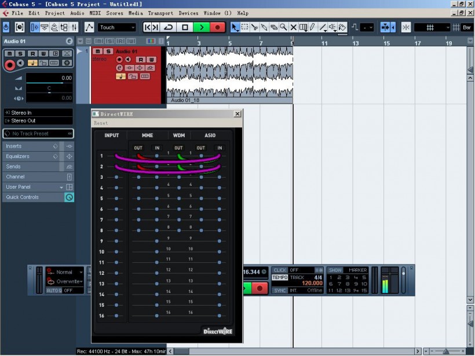The height and width of the screenshot is (356, 475).
Task: Select the Draw pencil tool
Action: [x=312, y=27]
